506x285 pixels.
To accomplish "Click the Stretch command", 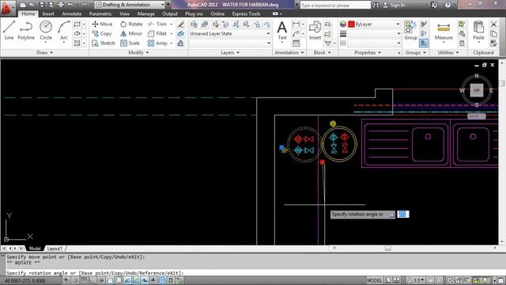I will [x=104, y=43].
